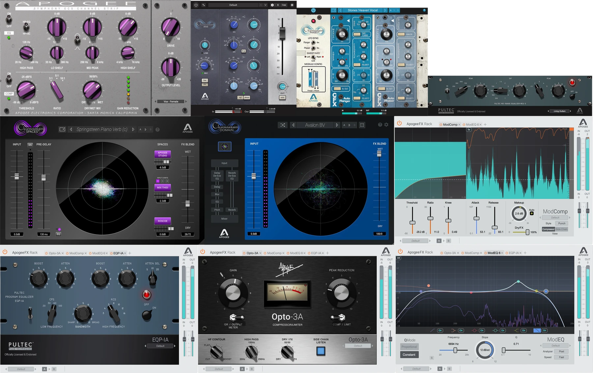Image resolution: width=593 pixels, height=373 pixels.
Task: Click the Copy button in 8068 toolbar
Action: click(x=284, y=5)
